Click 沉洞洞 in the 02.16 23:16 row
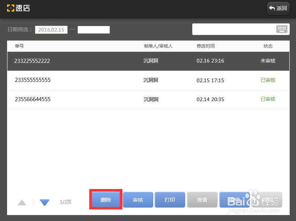 pyautogui.click(x=151, y=61)
